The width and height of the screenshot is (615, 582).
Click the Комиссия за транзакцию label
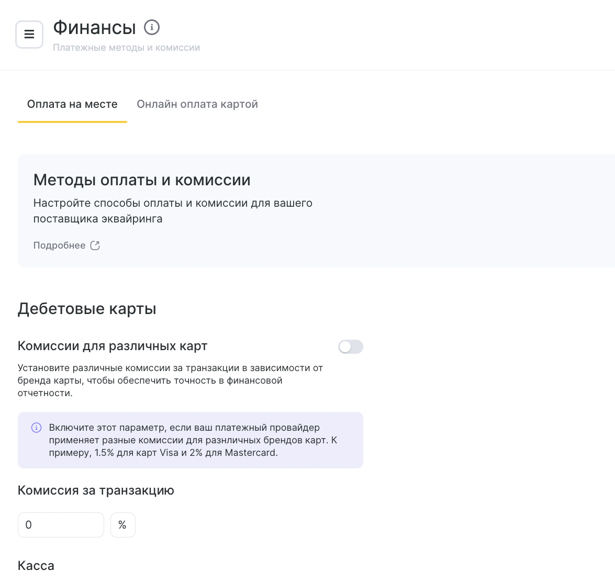pos(96,490)
